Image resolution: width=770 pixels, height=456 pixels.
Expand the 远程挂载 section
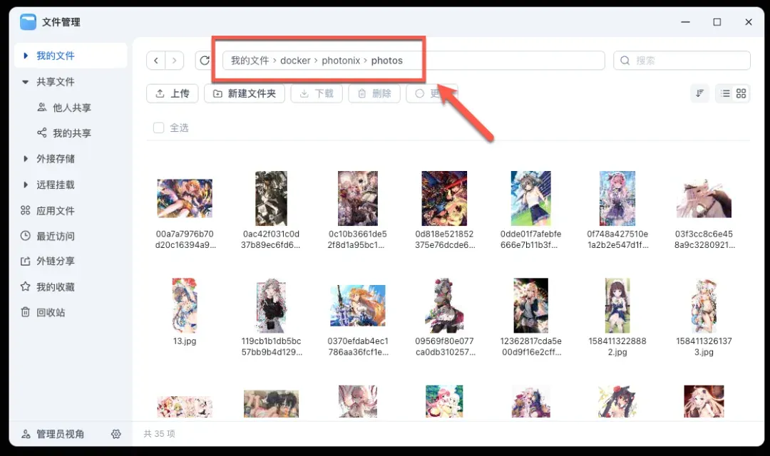click(x=26, y=185)
